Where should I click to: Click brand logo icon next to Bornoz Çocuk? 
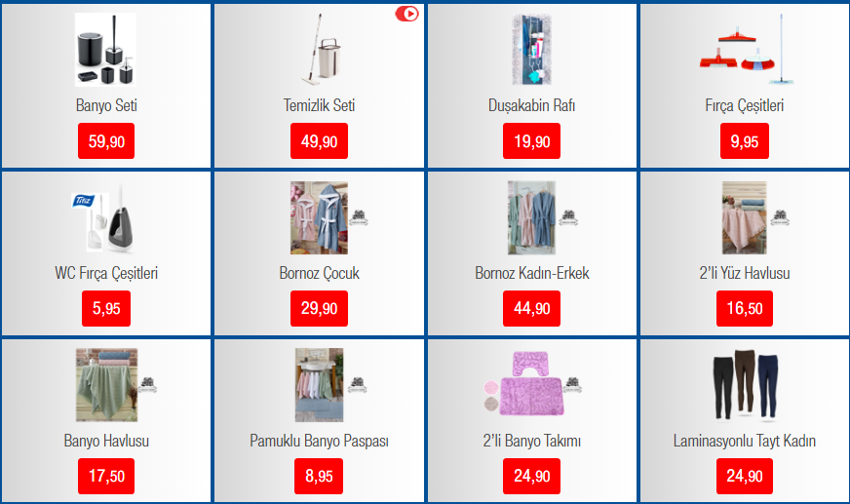tap(359, 217)
